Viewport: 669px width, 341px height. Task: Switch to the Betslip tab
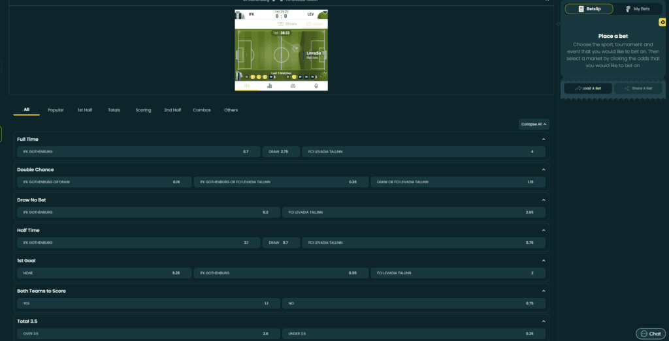click(x=589, y=9)
